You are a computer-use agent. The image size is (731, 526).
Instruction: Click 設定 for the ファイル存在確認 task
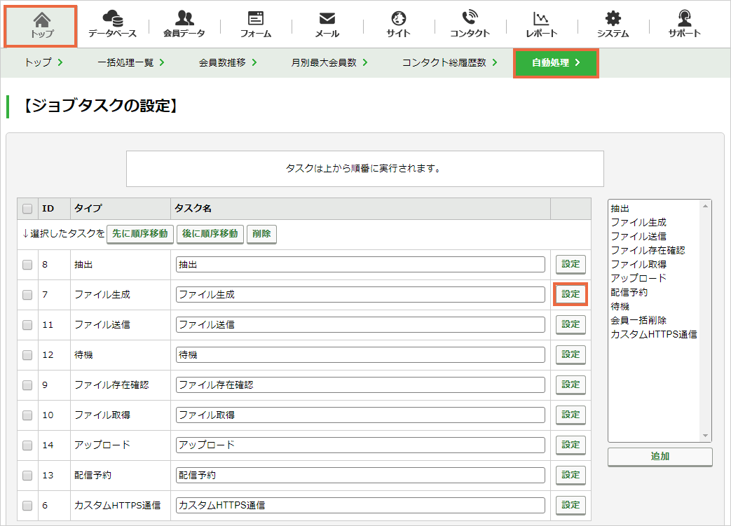pyautogui.click(x=571, y=385)
